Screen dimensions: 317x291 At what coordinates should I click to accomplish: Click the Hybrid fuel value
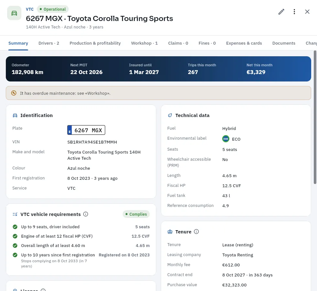229,129
